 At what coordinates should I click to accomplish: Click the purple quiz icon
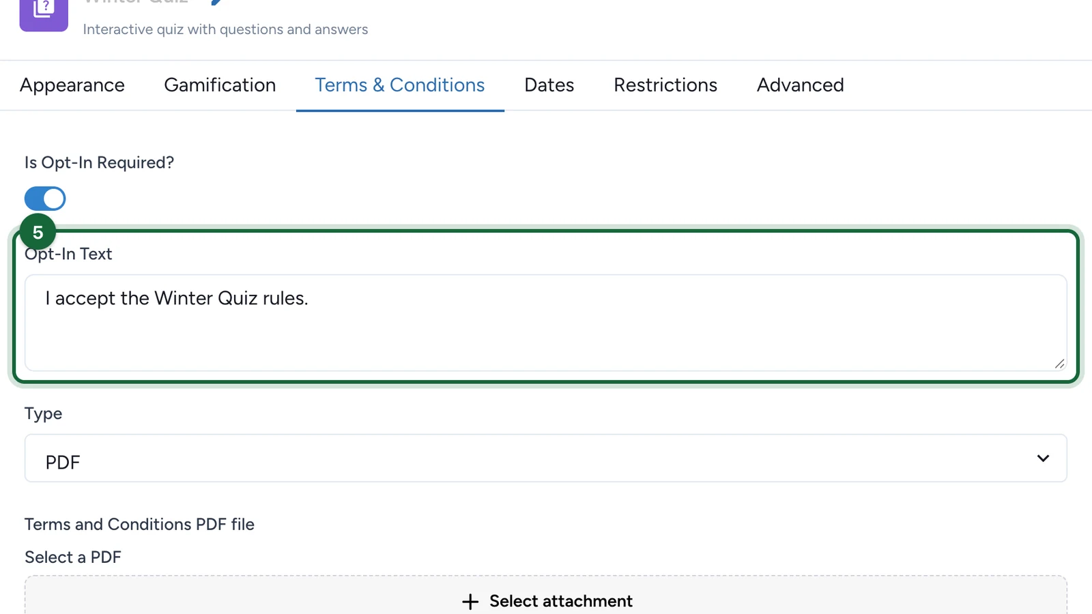coord(44,14)
